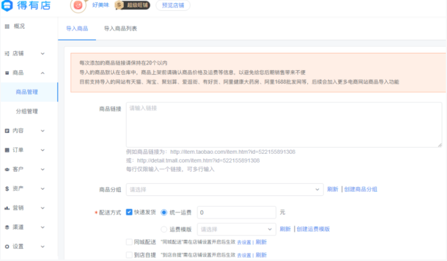Switch to the 导入商品列表 tab

pos(120,29)
